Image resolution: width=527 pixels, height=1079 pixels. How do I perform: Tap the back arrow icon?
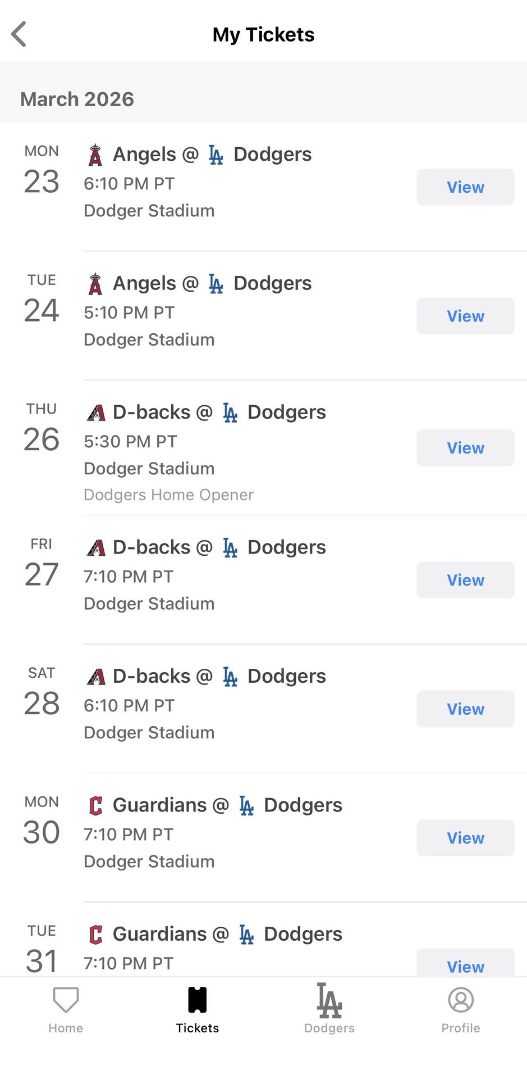(x=19, y=34)
